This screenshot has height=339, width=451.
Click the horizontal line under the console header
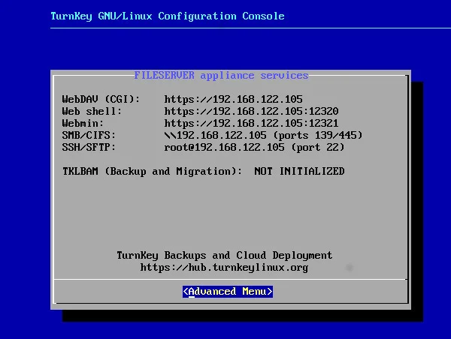pos(225,28)
